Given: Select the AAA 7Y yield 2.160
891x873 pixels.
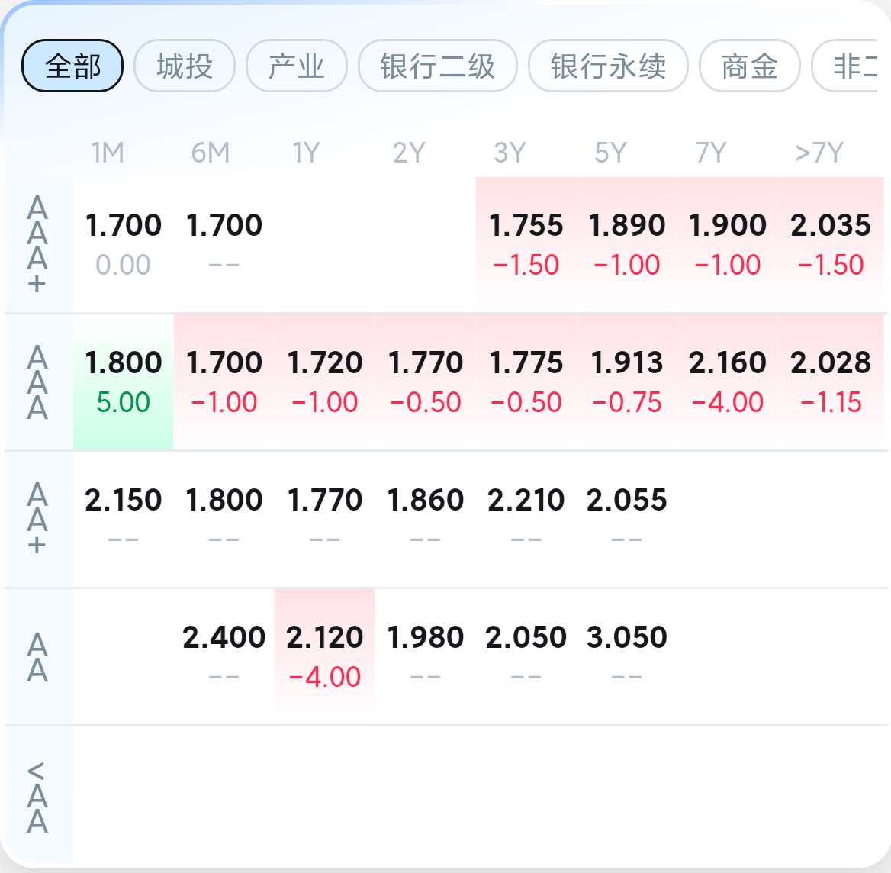Looking at the screenshot, I should [727, 382].
